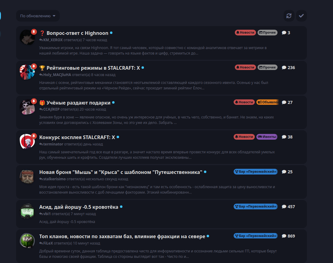Click unread dot next to Рейтинговые режимы title
The image size is (333, 263).
click(x=143, y=68)
